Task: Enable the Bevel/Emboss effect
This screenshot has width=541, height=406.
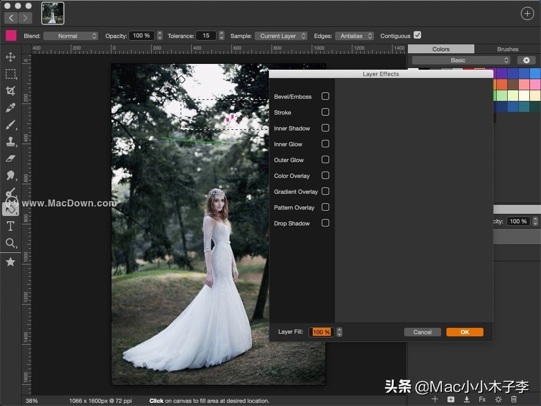Action: 325,96
